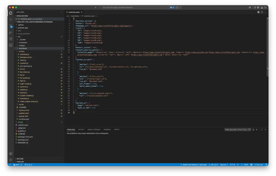
Task: Open the Explorer view in activity bar
Action: pyautogui.click(x=11, y=13)
